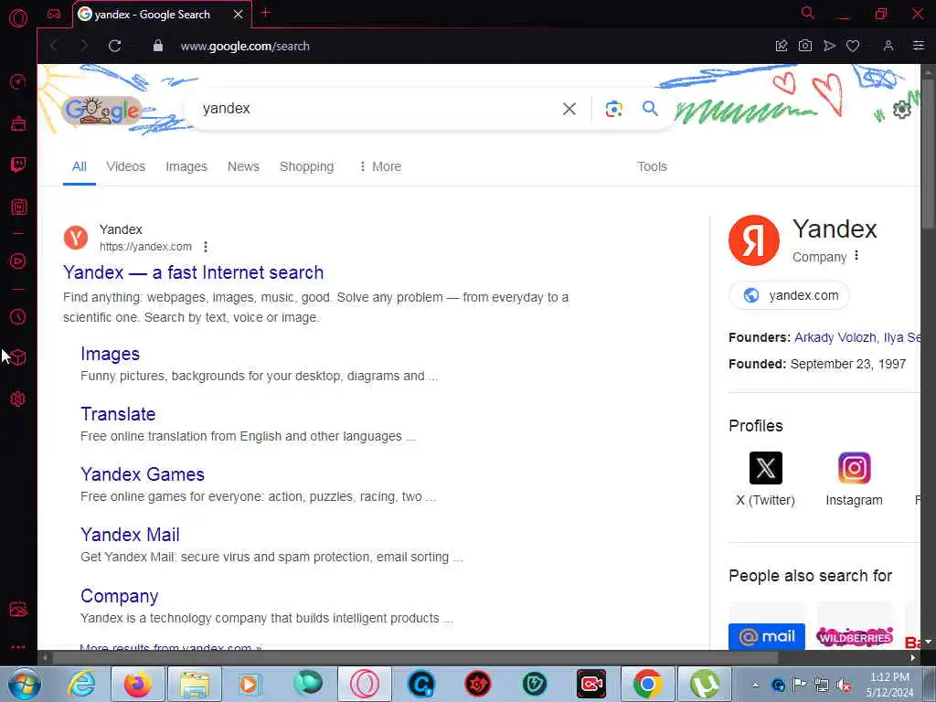Click the horizontal scrollbar at page bottom

click(x=415, y=658)
